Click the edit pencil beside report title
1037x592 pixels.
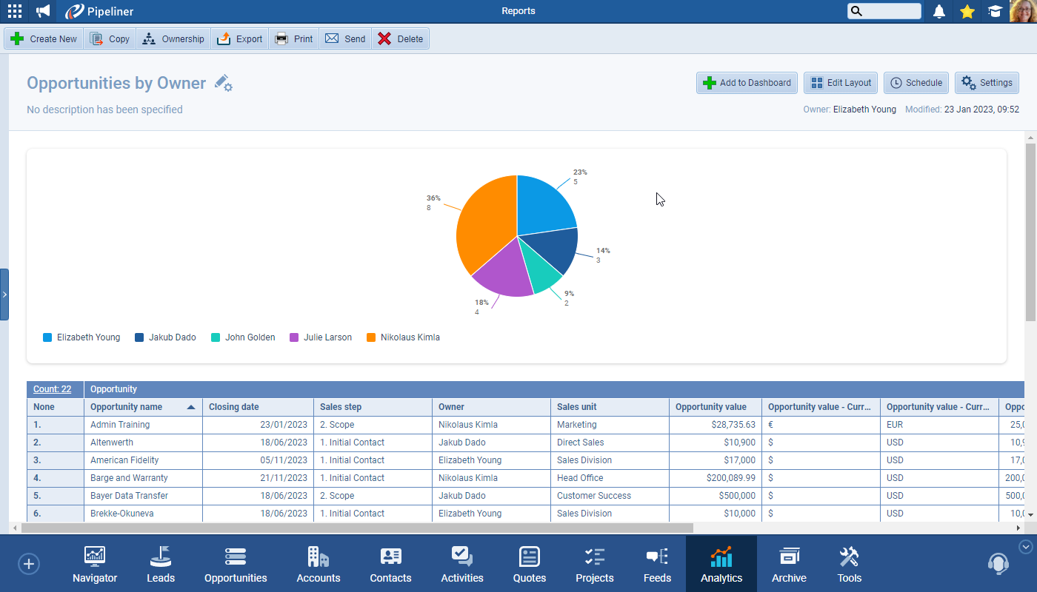pos(223,83)
